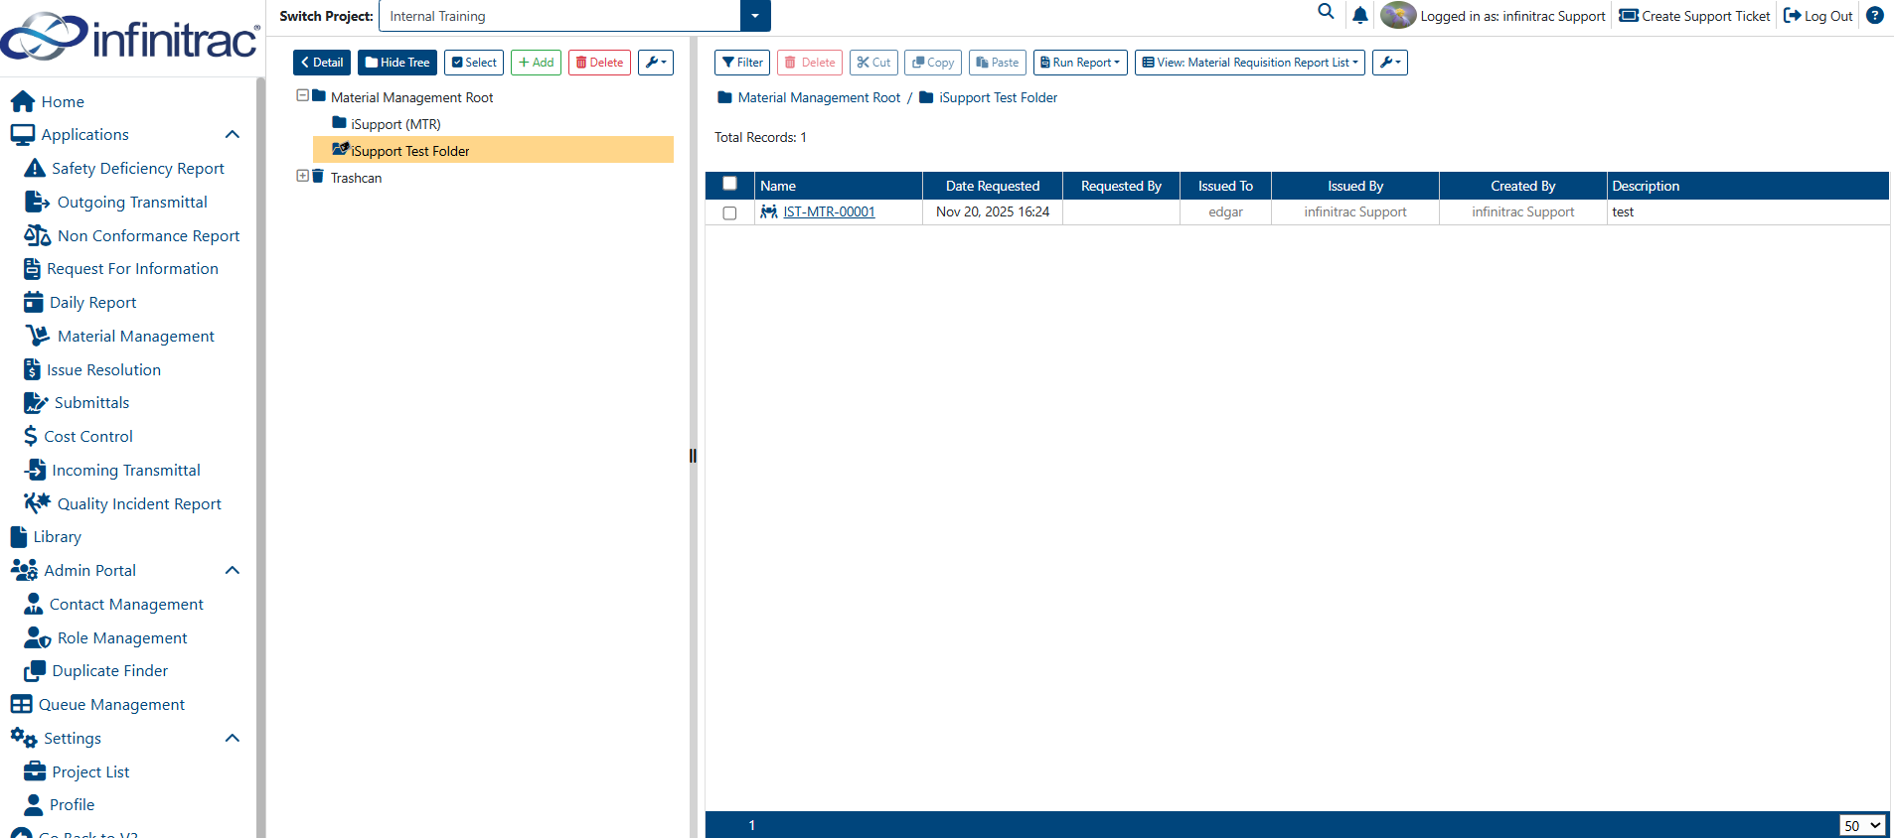Open the IST-MTR-00001 record link
1894x838 pixels.
click(x=829, y=211)
